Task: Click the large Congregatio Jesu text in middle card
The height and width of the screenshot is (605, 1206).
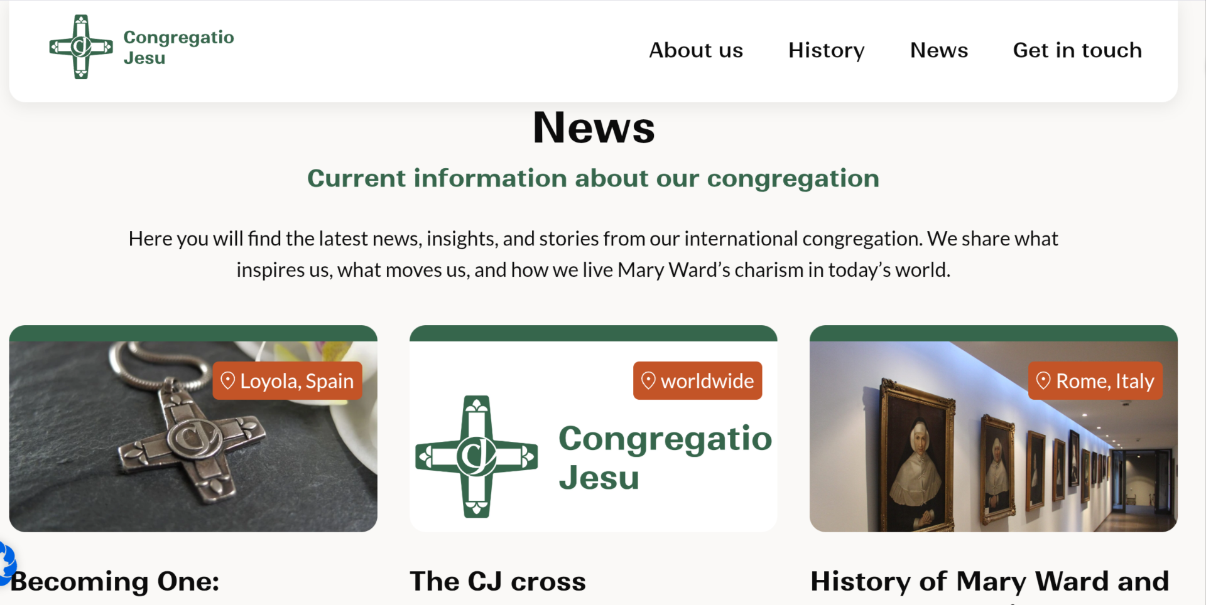Action: coord(665,457)
